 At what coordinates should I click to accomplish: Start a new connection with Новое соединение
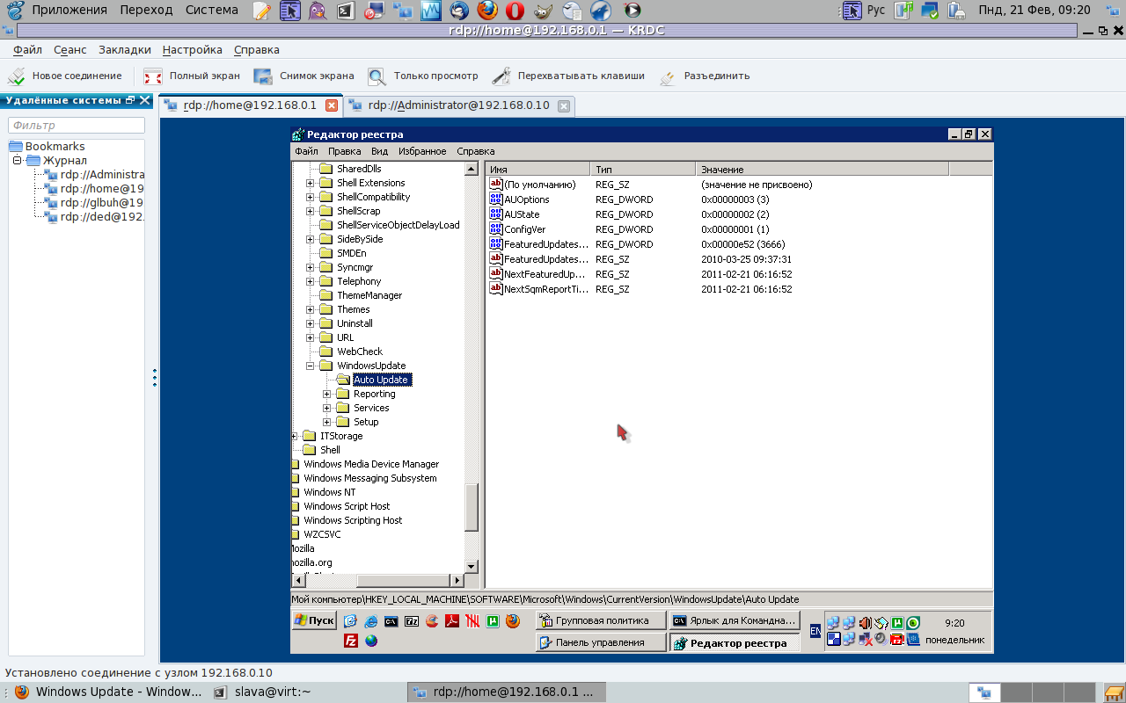(65, 76)
